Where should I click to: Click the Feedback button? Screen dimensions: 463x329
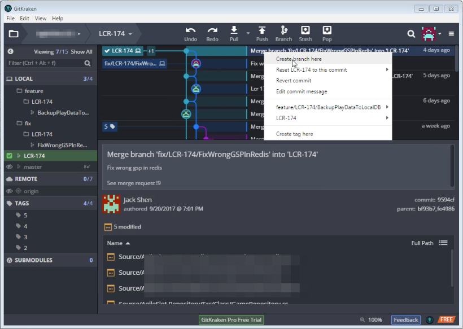click(x=406, y=320)
